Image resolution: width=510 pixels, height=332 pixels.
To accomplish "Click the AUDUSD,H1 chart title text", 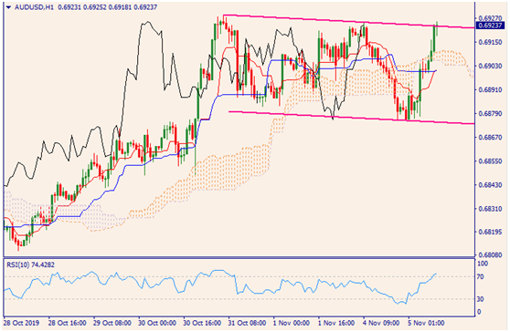I will tap(34, 6).
